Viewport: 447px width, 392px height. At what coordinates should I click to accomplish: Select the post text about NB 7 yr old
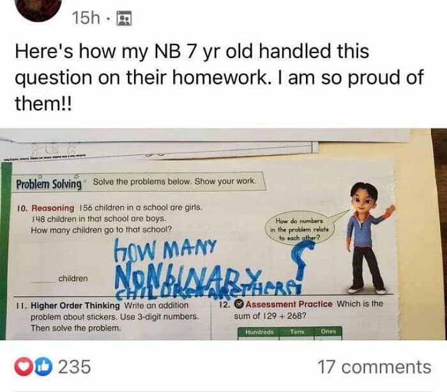pyautogui.click(x=220, y=77)
